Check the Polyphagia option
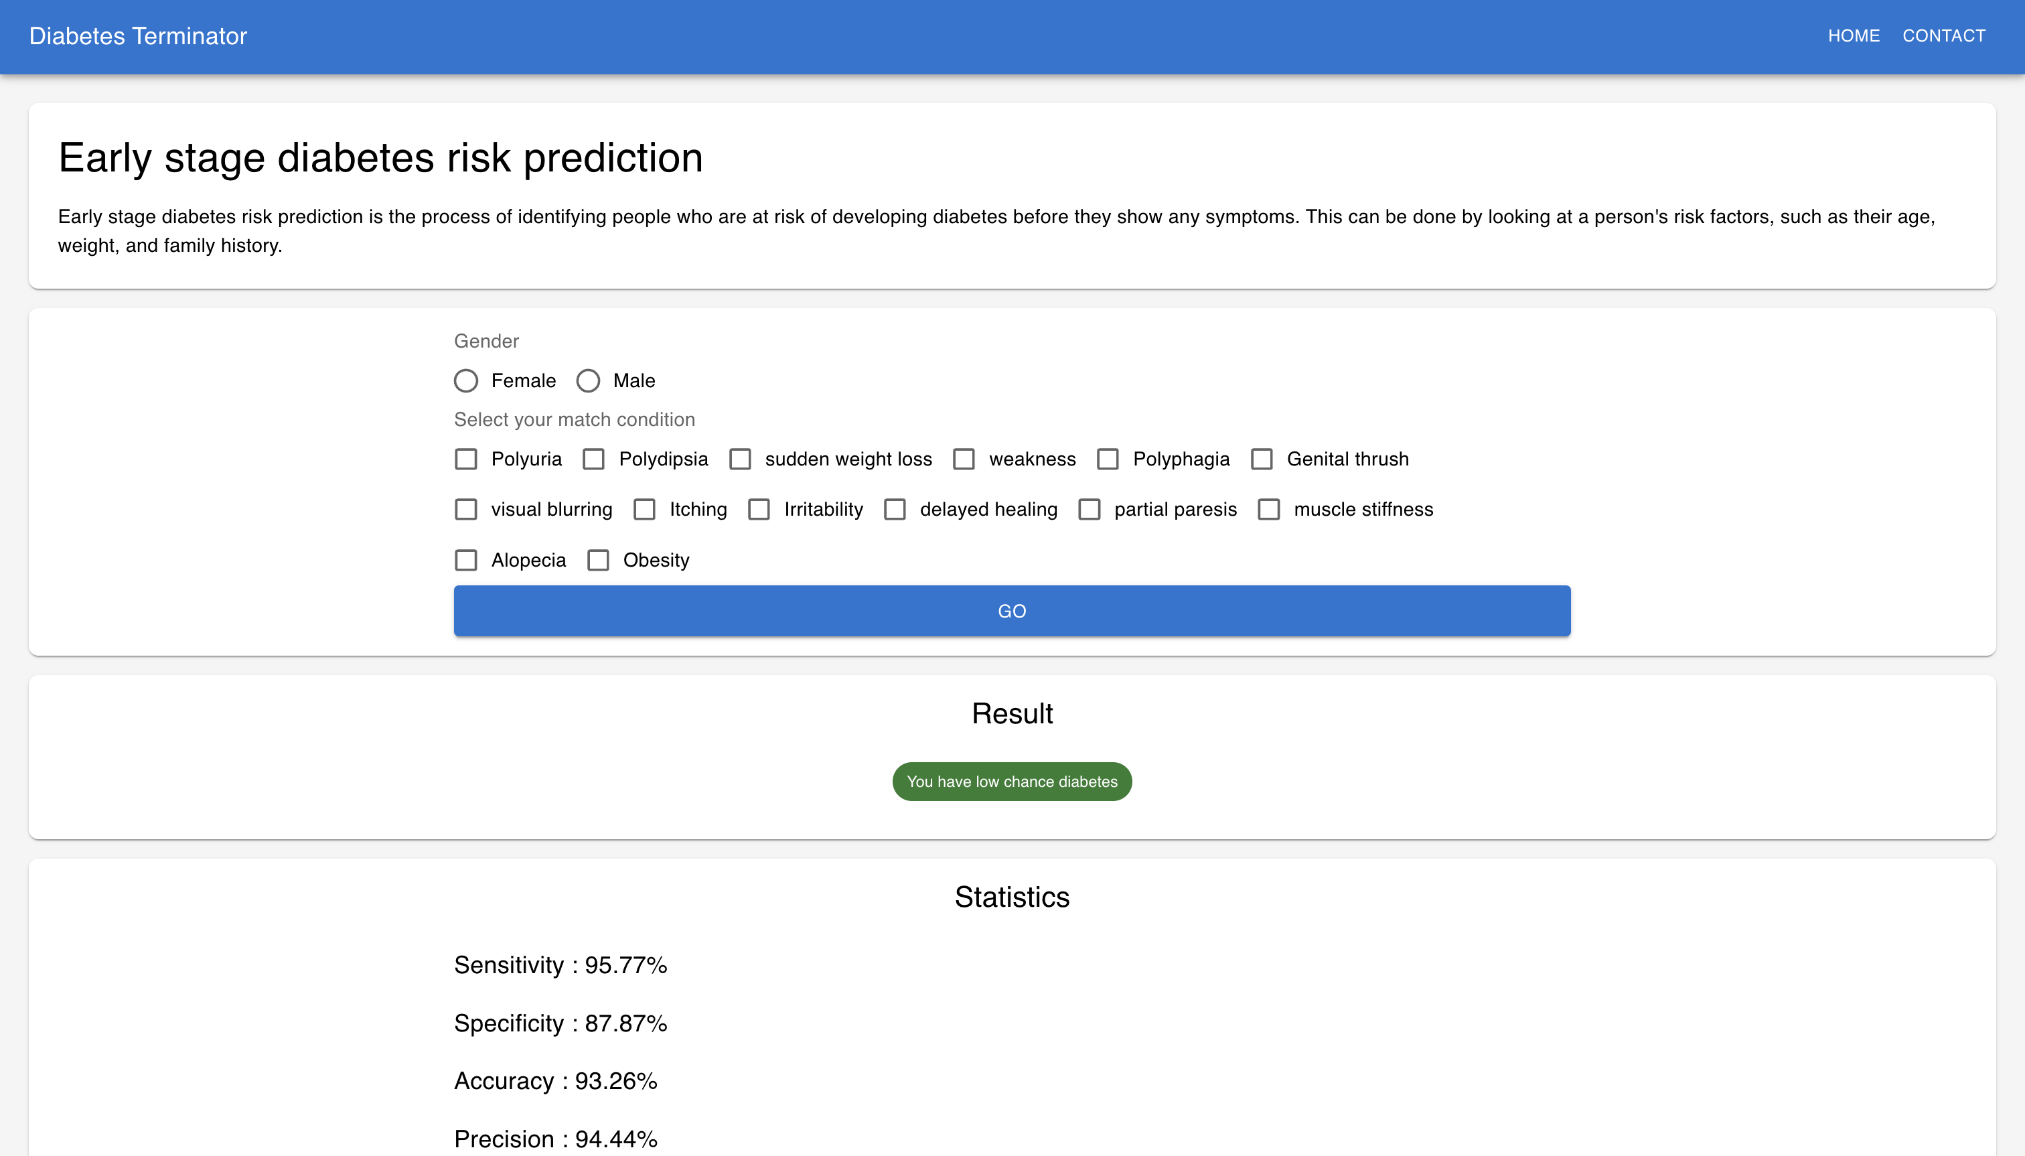Viewport: 2025px width, 1156px height. [x=1108, y=459]
